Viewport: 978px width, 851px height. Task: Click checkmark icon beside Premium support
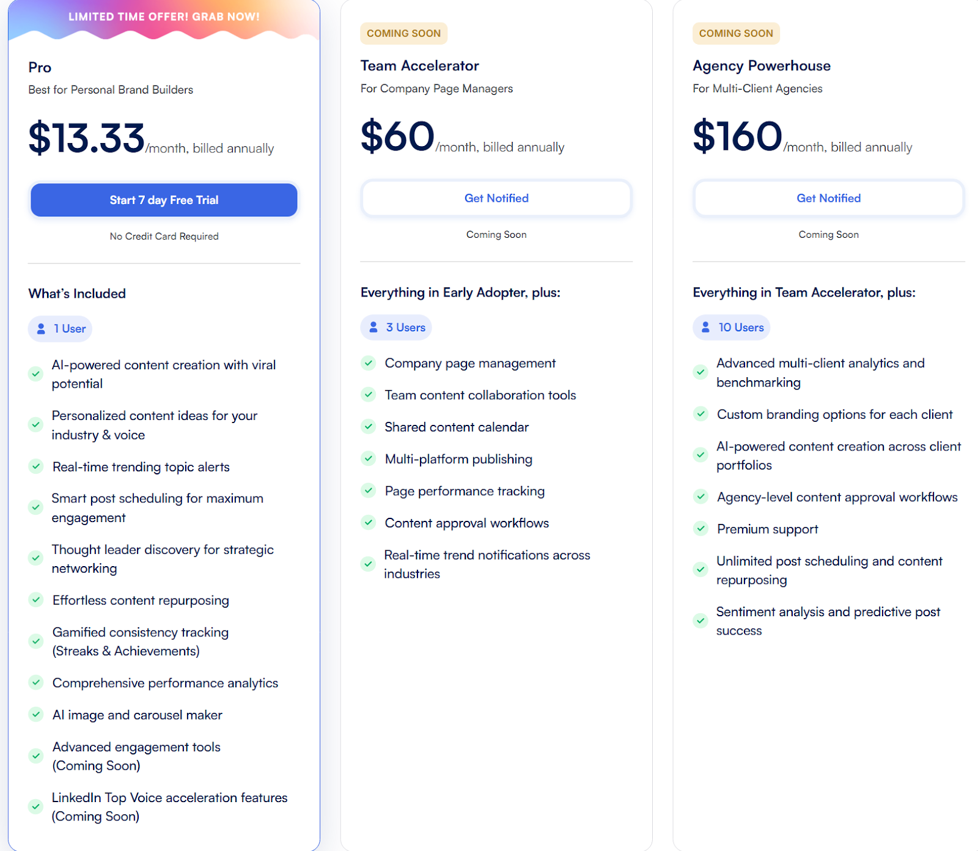point(700,529)
